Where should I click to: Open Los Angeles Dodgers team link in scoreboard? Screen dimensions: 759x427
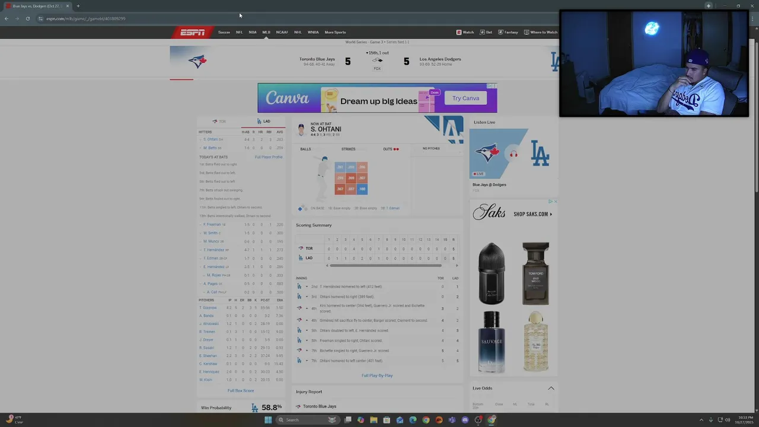[440, 59]
